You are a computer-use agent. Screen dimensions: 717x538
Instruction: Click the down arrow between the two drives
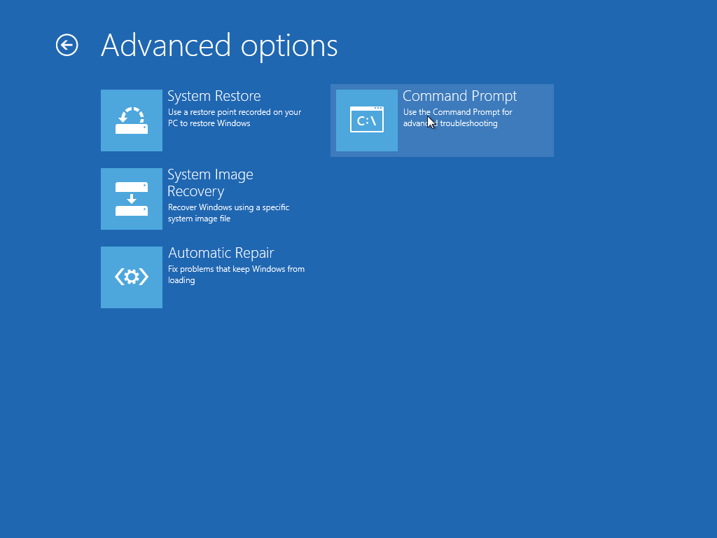(132, 199)
